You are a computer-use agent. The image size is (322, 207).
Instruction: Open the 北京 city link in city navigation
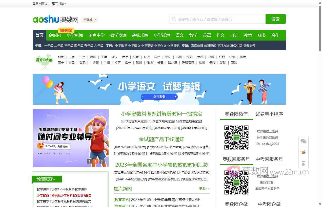(61, 57)
